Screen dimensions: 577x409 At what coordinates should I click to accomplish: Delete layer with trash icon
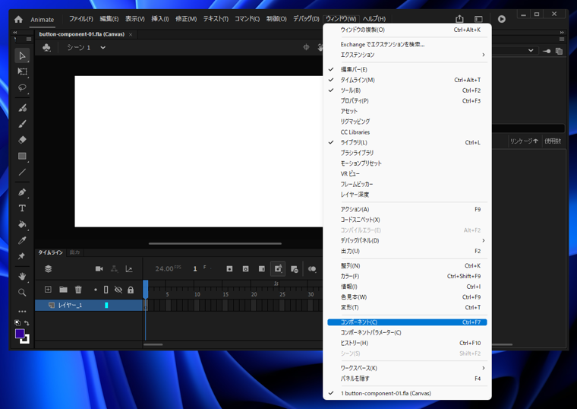[x=78, y=290]
